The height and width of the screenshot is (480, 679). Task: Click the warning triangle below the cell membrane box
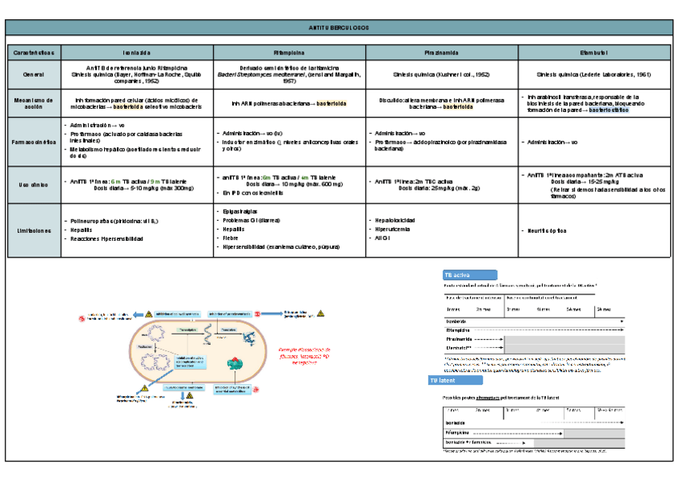(x=190, y=395)
